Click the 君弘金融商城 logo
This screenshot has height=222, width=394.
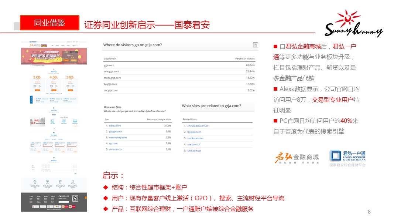pos(297,158)
